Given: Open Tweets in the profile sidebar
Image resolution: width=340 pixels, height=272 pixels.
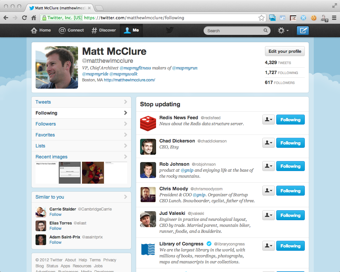Looking at the screenshot, I should 81,102.
